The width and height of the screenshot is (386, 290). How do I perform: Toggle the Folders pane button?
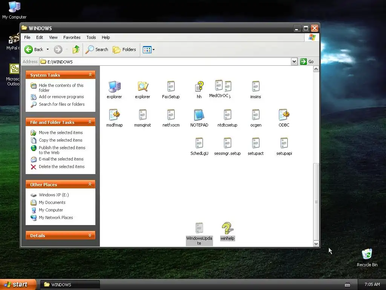124,49
